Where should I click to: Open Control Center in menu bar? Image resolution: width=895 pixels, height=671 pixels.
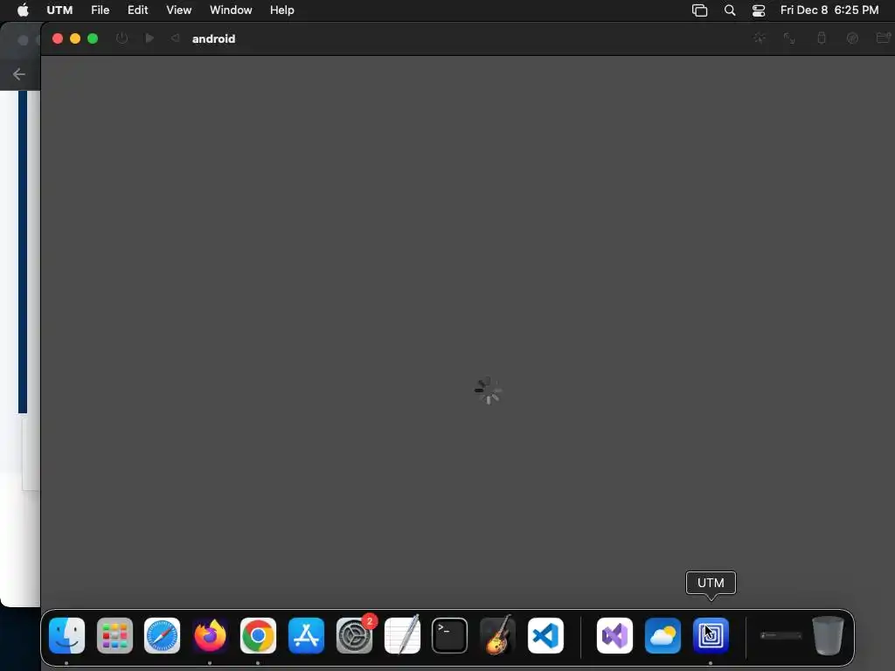tap(759, 10)
